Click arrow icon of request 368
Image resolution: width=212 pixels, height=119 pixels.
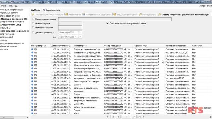(x=32, y=49)
